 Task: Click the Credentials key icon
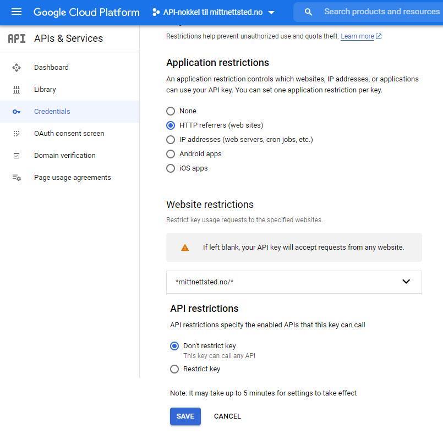17,112
